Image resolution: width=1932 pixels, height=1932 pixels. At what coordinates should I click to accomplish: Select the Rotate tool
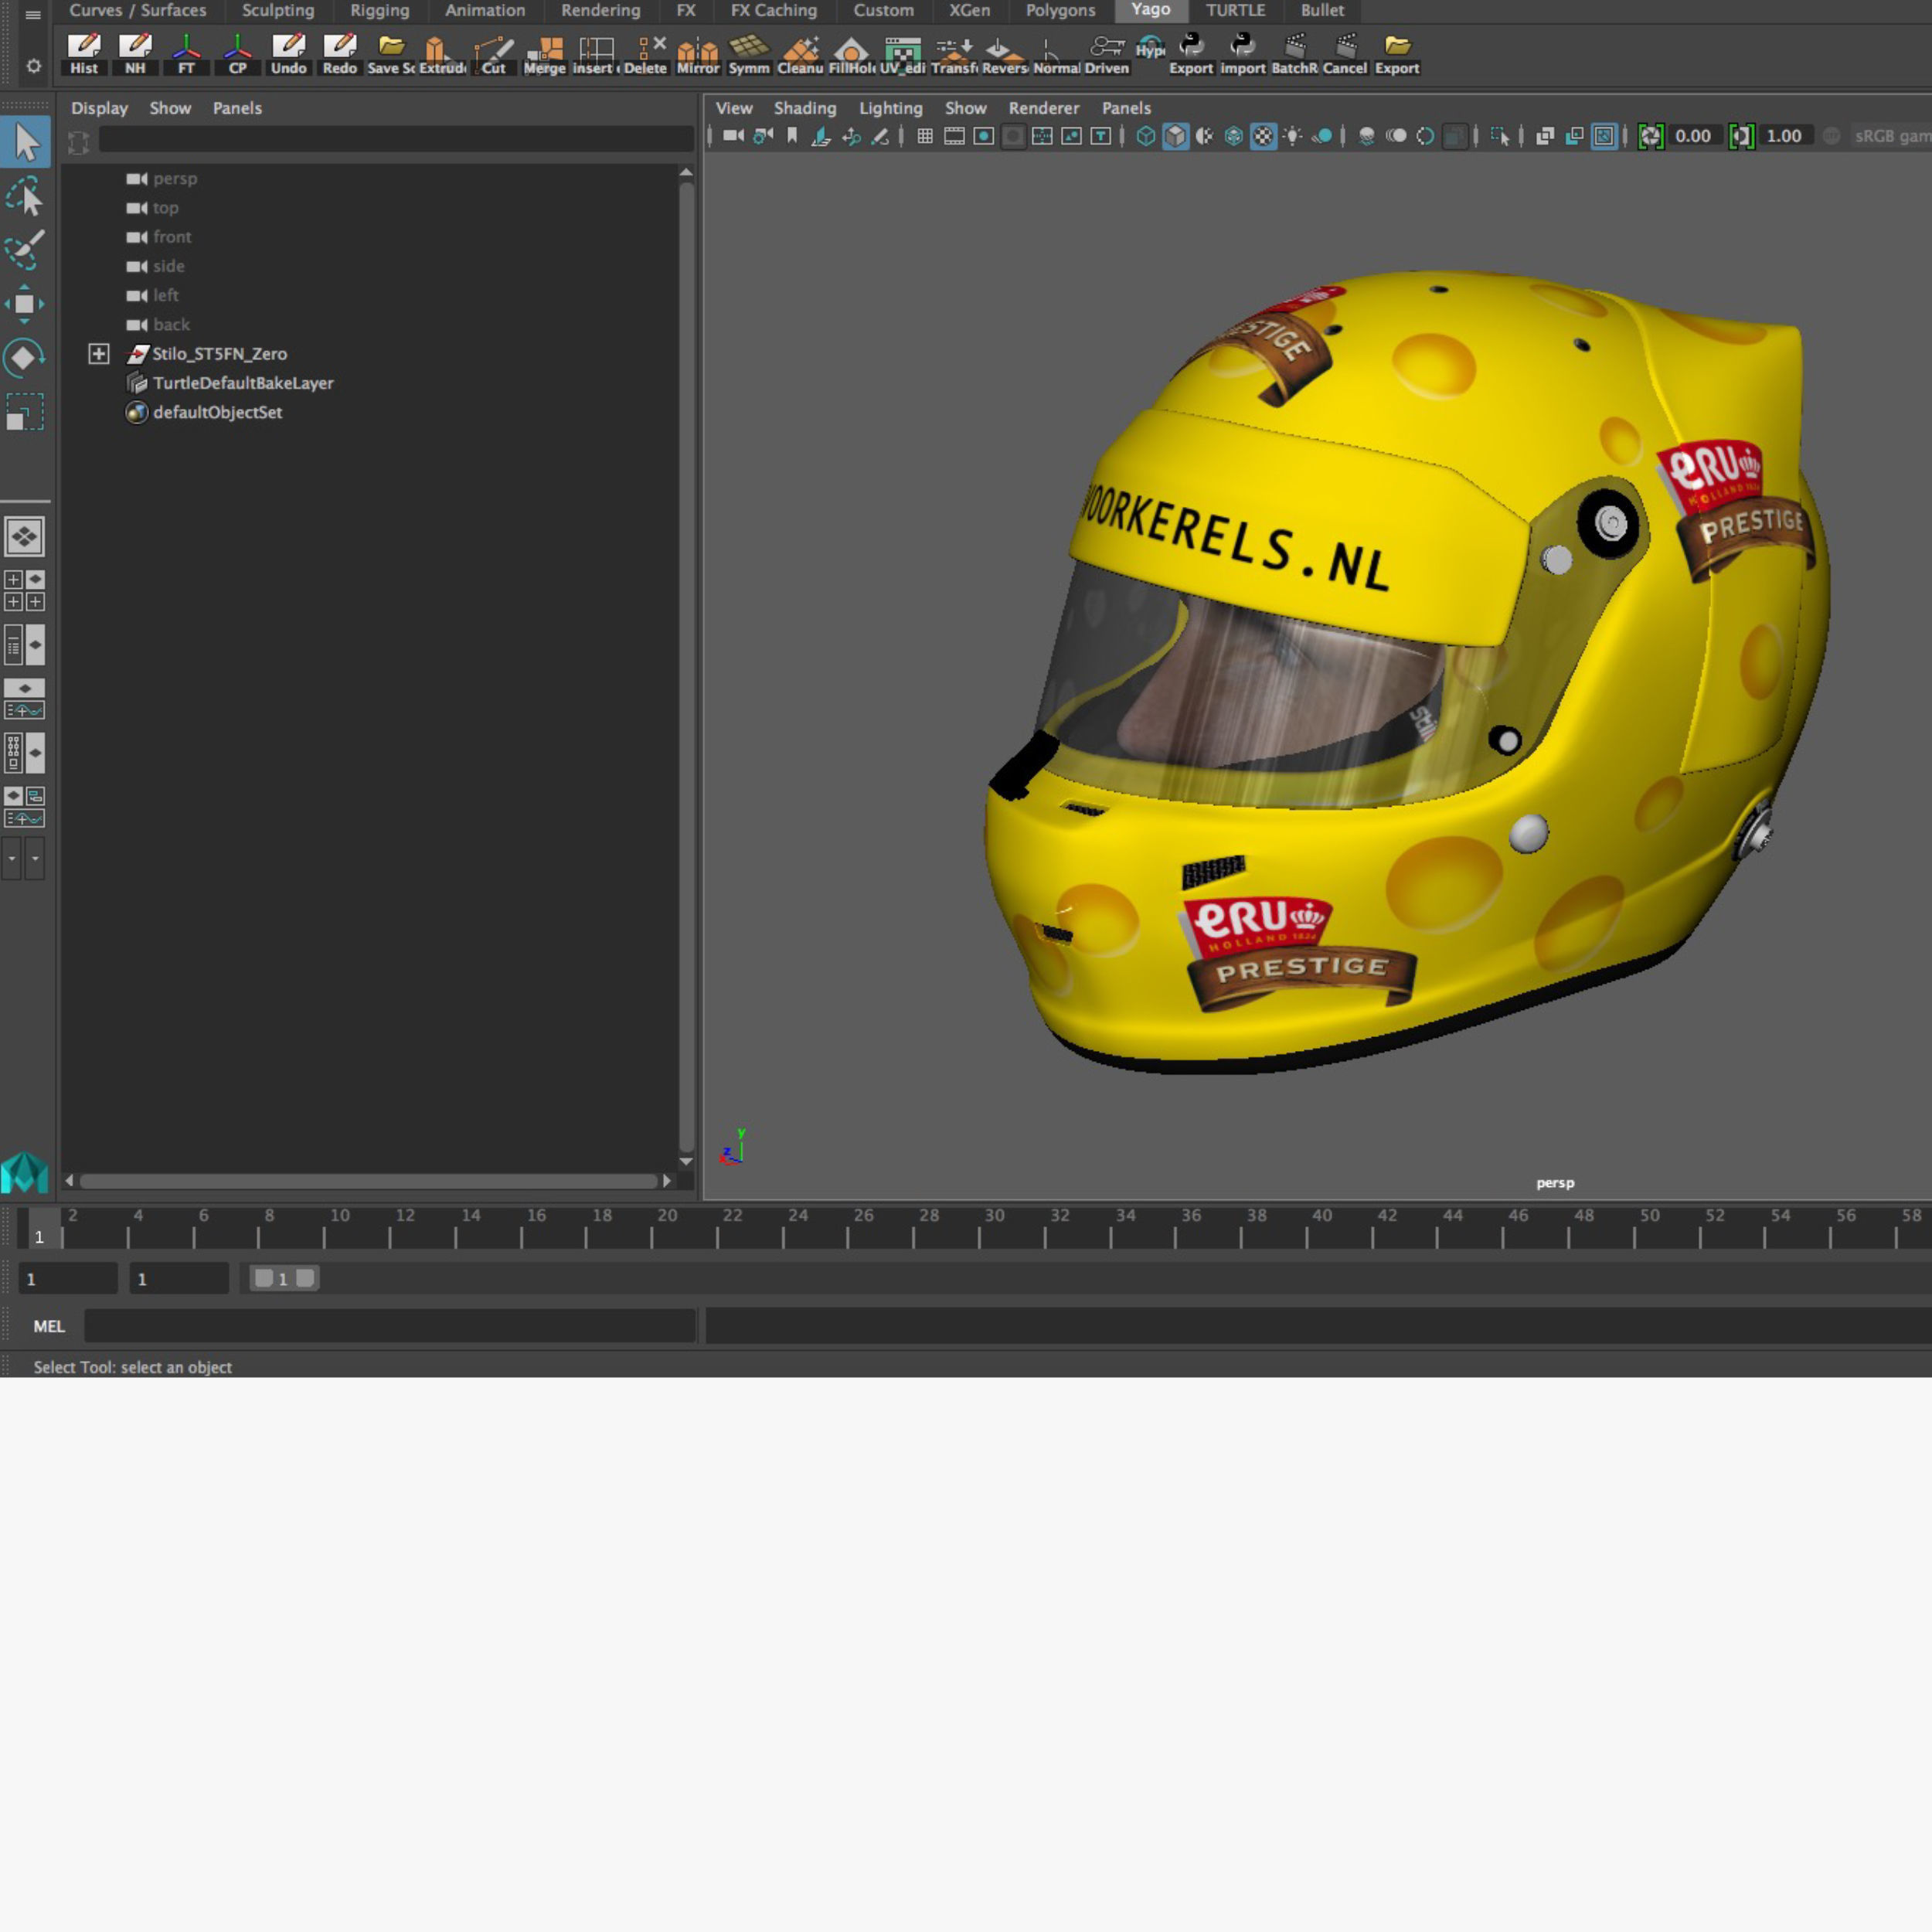(x=25, y=358)
